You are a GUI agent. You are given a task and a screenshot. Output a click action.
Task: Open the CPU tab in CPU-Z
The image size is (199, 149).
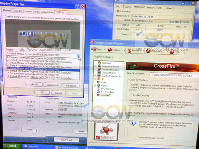coord(118,6)
